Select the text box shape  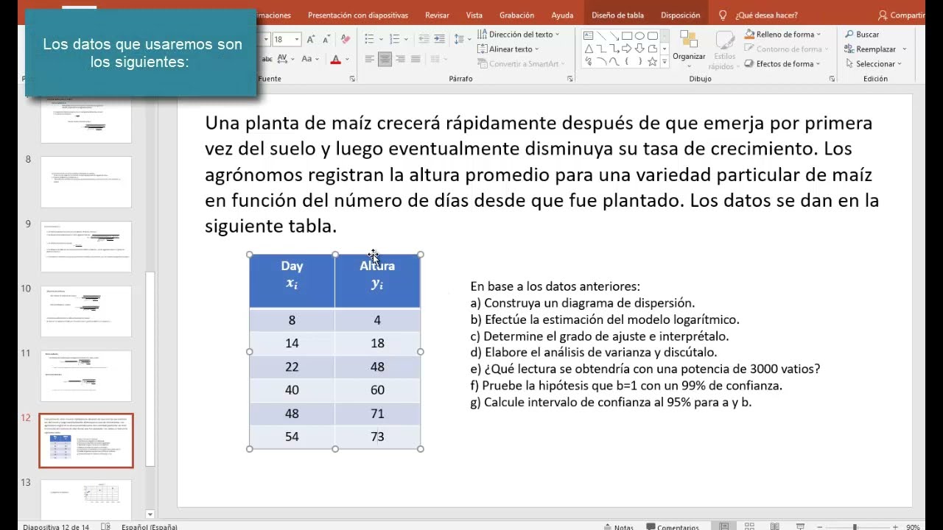[589, 35]
